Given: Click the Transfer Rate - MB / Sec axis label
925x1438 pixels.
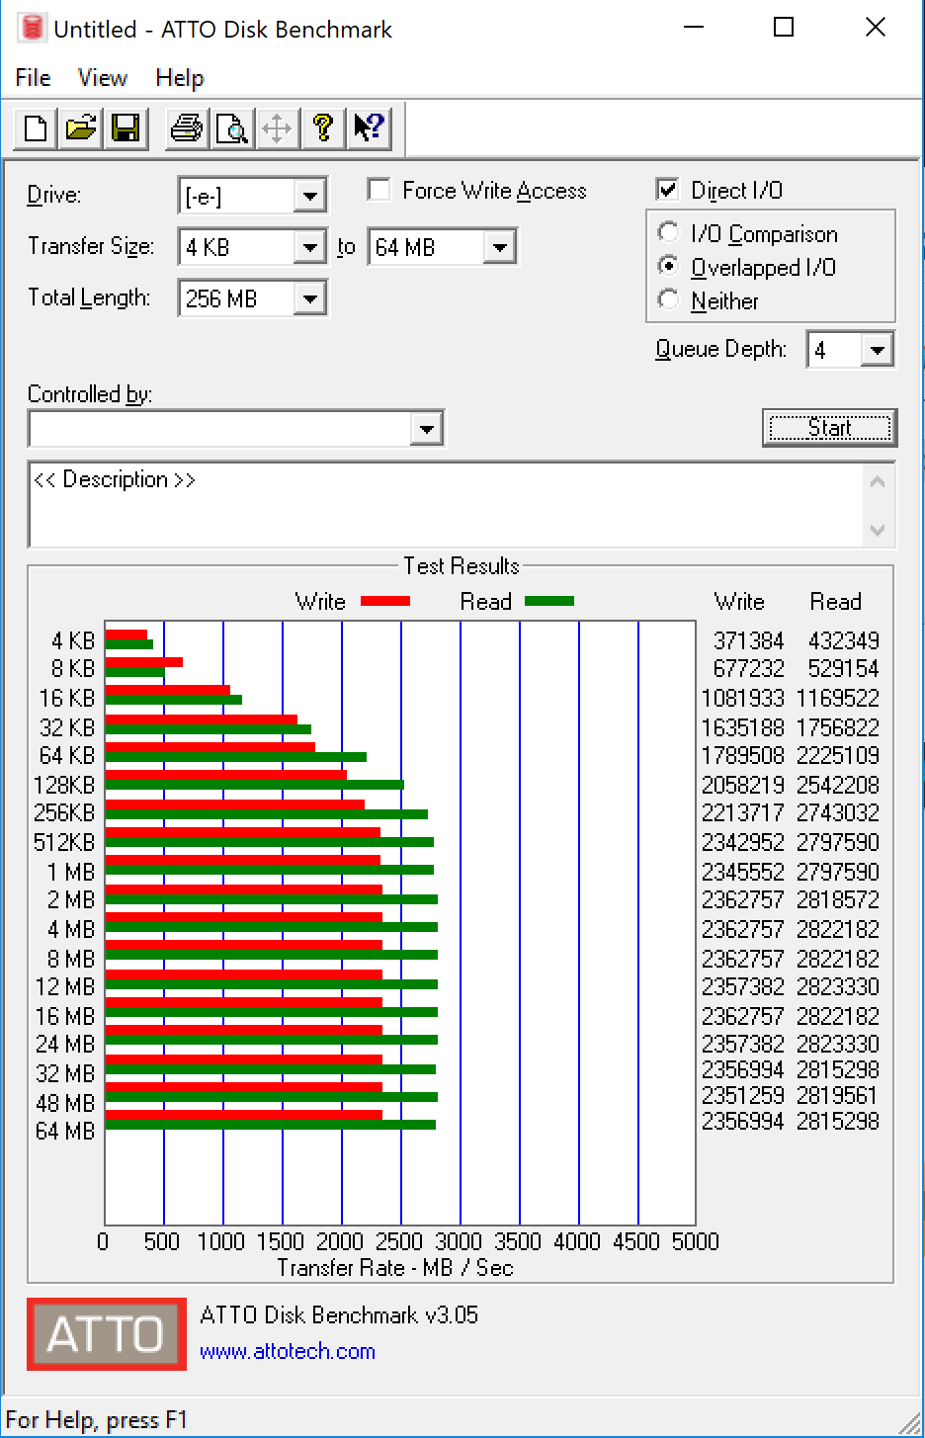Looking at the screenshot, I should click(x=395, y=1267).
